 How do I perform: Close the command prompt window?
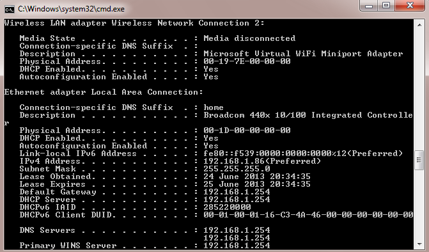click(x=410, y=5)
